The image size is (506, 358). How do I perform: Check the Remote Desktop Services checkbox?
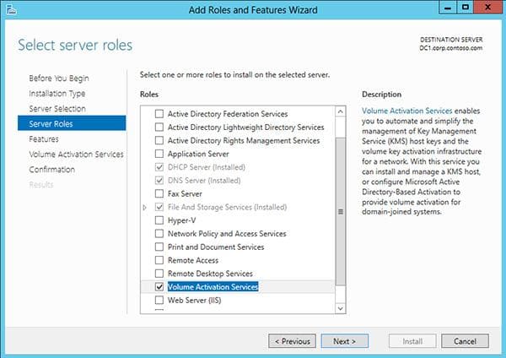point(159,274)
